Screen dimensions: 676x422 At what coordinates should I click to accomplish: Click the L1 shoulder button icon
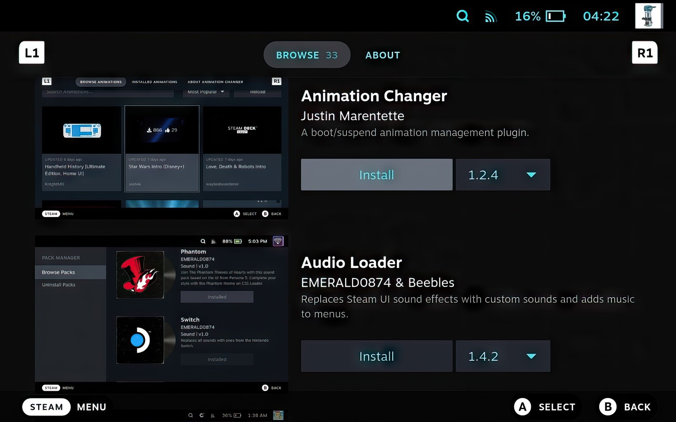point(32,53)
